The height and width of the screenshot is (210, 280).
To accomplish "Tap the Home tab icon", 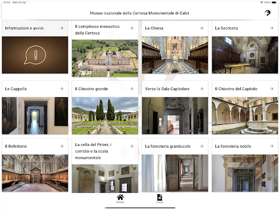I will pos(120,197).
